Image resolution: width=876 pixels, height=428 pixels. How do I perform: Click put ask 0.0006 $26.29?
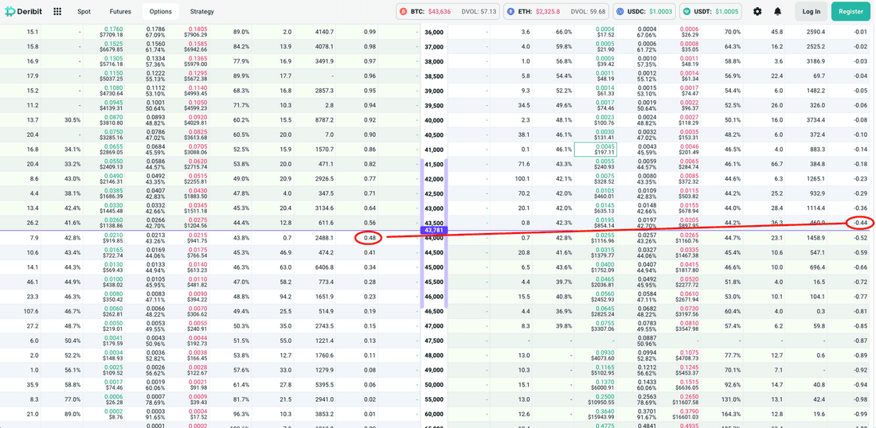tap(690, 32)
